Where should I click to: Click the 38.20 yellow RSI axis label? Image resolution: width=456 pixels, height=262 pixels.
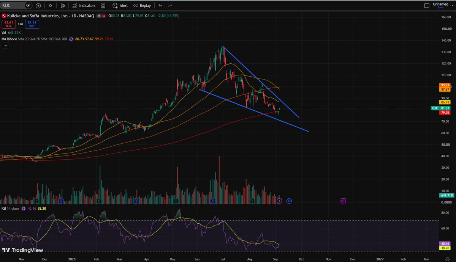tap(445, 248)
